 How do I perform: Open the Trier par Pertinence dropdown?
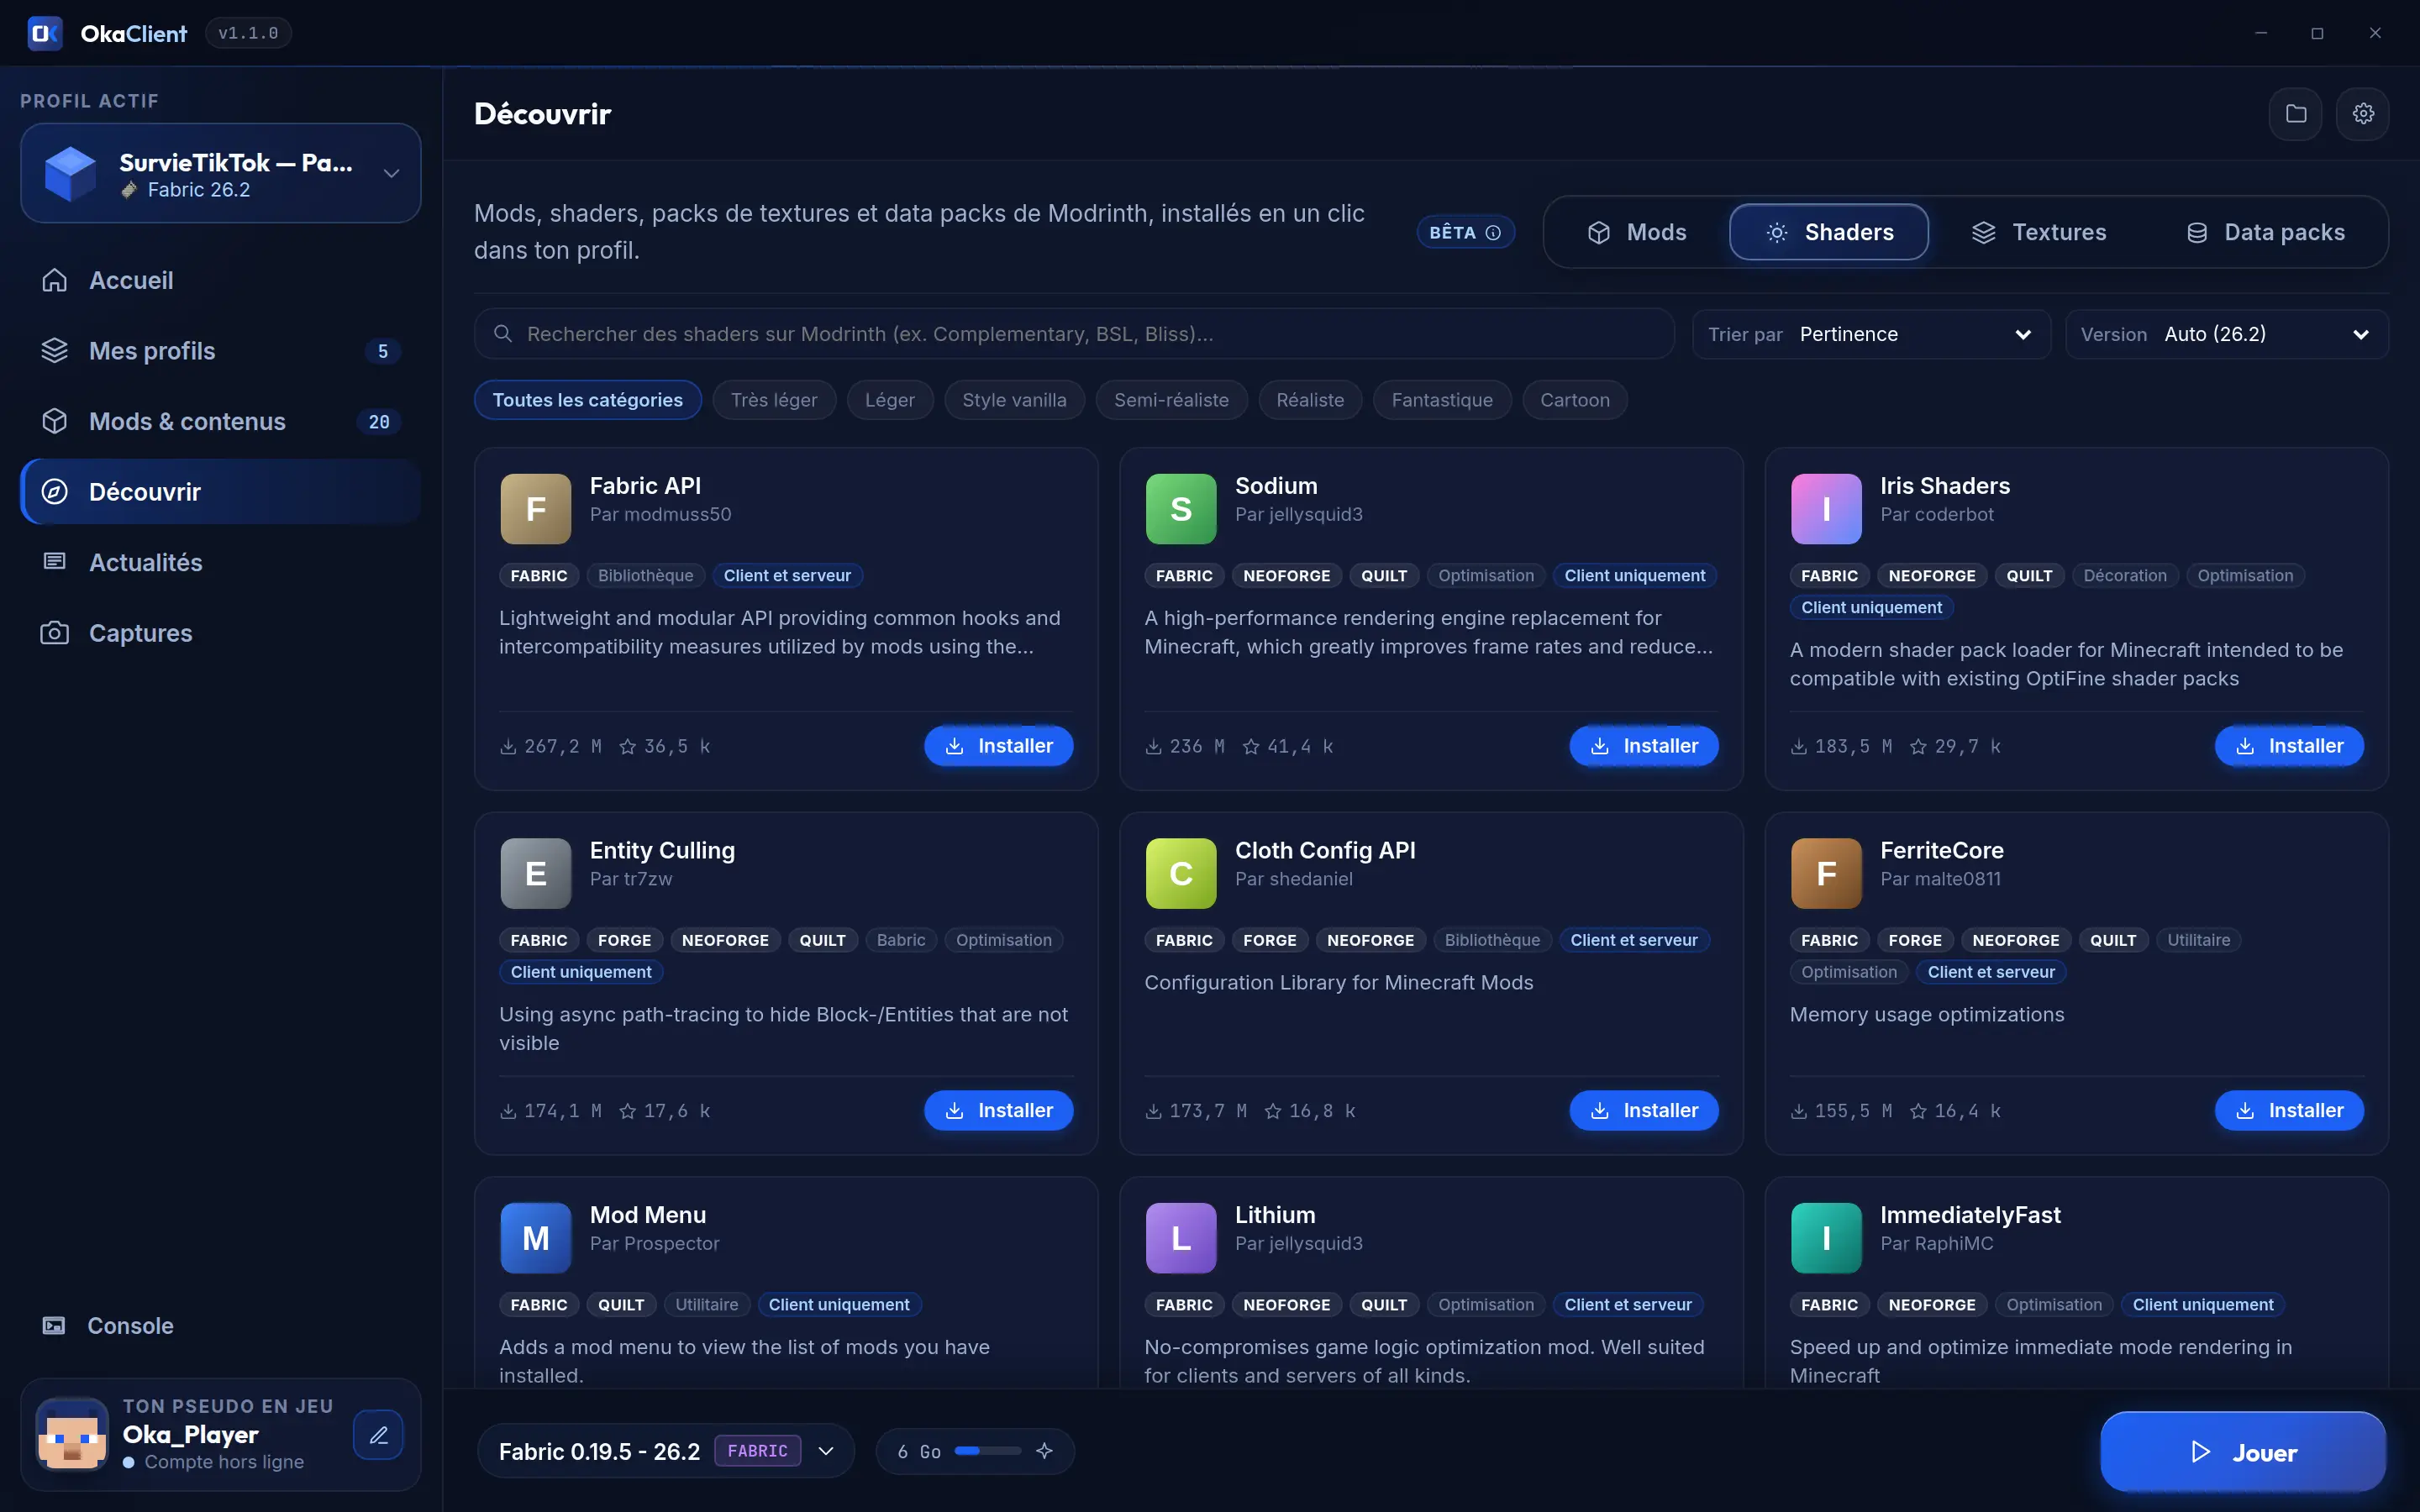[1871, 334]
